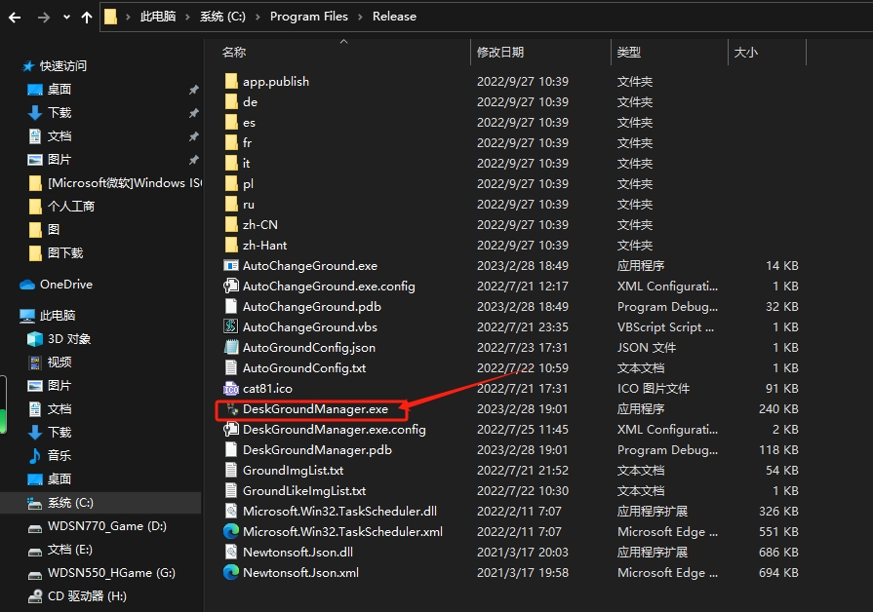Open 视频 film icon in sidebar
This screenshot has height=612, width=873.
[35, 363]
